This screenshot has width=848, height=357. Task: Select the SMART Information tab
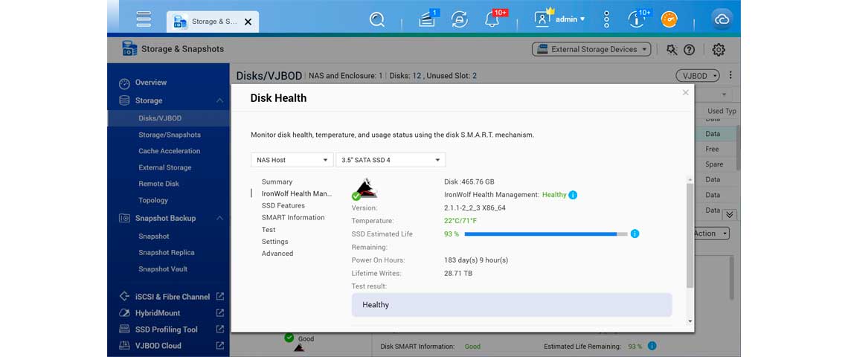[x=293, y=218]
